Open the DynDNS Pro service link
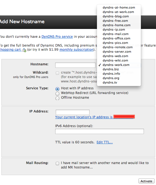156x185 pixels. pos(57,37)
